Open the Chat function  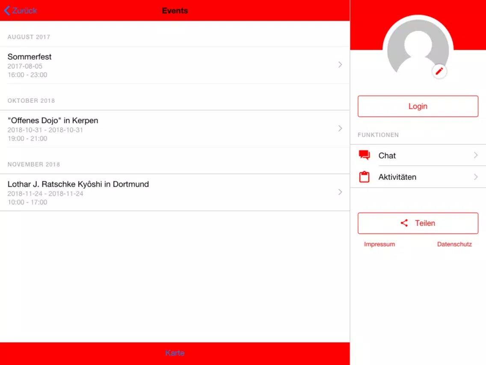pyautogui.click(x=418, y=155)
